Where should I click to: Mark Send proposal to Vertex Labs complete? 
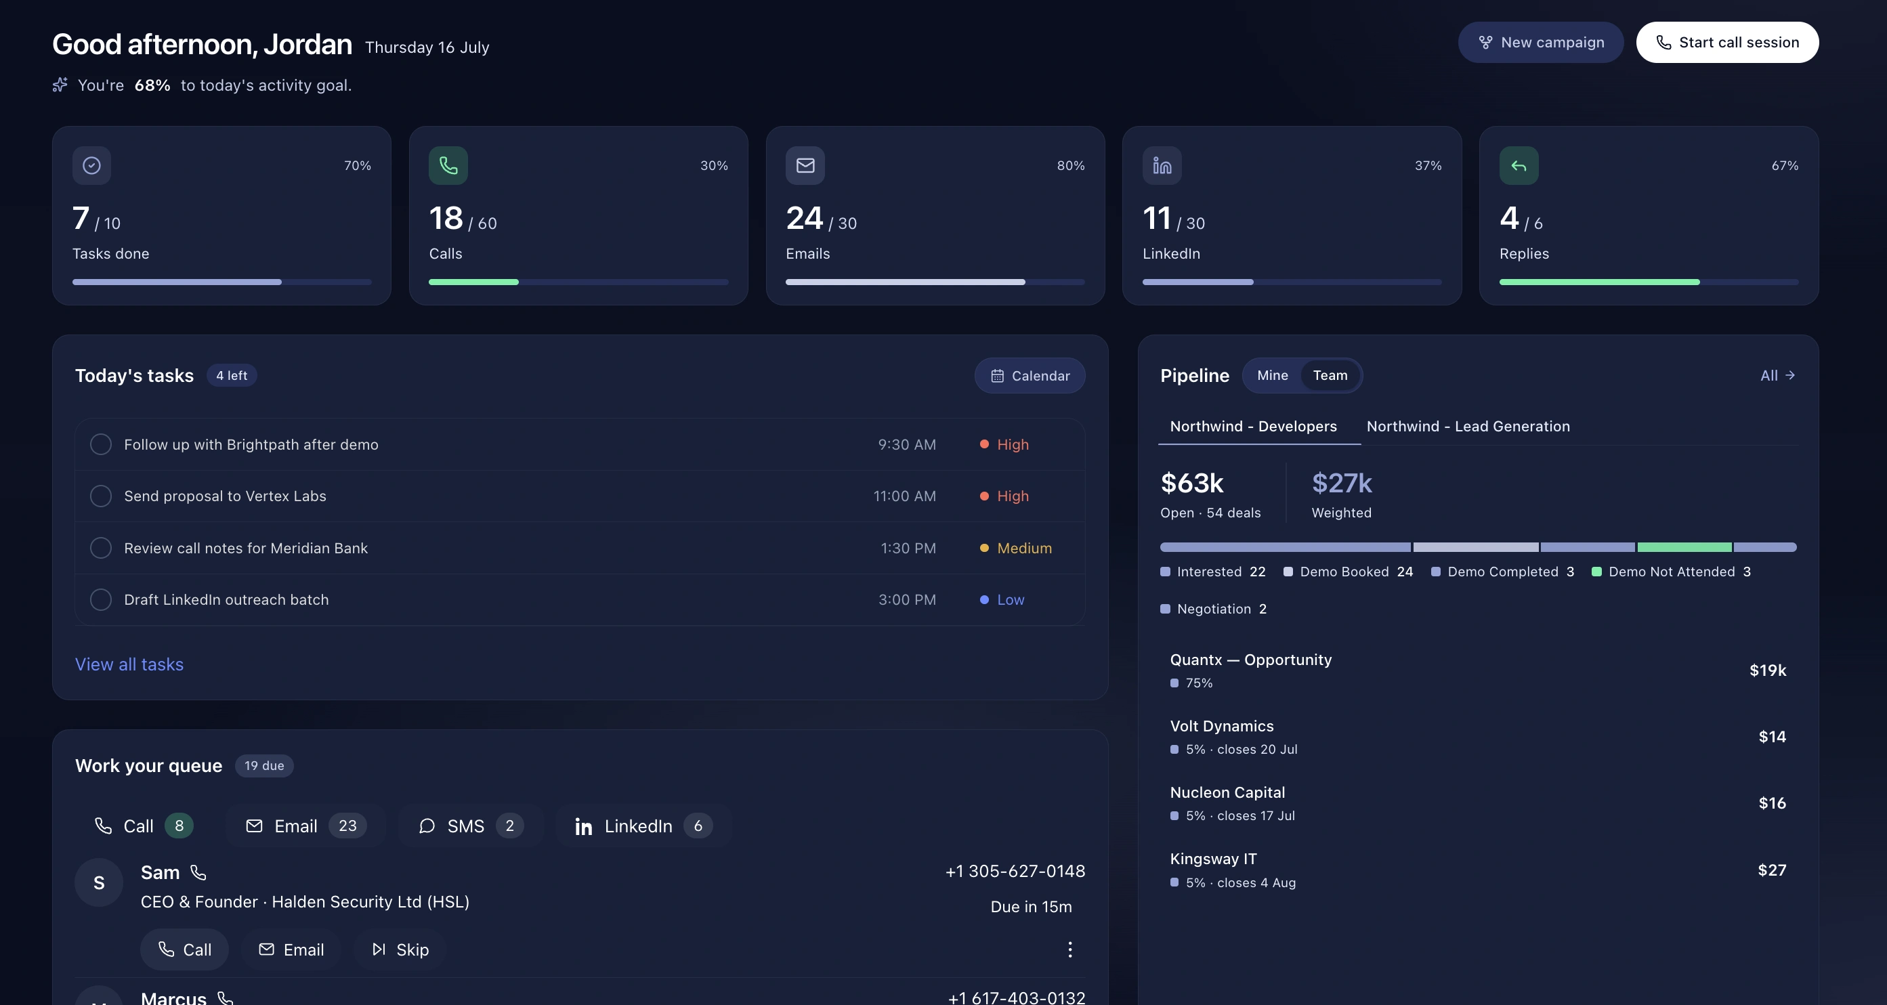pyautogui.click(x=101, y=496)
